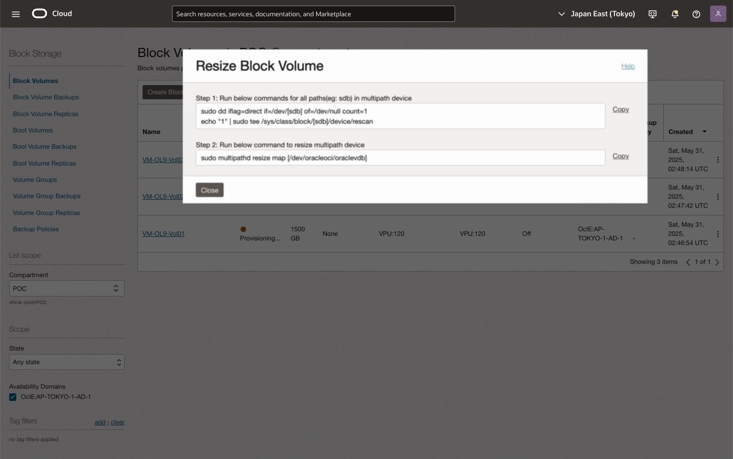Go to next page of results
Screen dimensions: 733x459
pos(717,262)
